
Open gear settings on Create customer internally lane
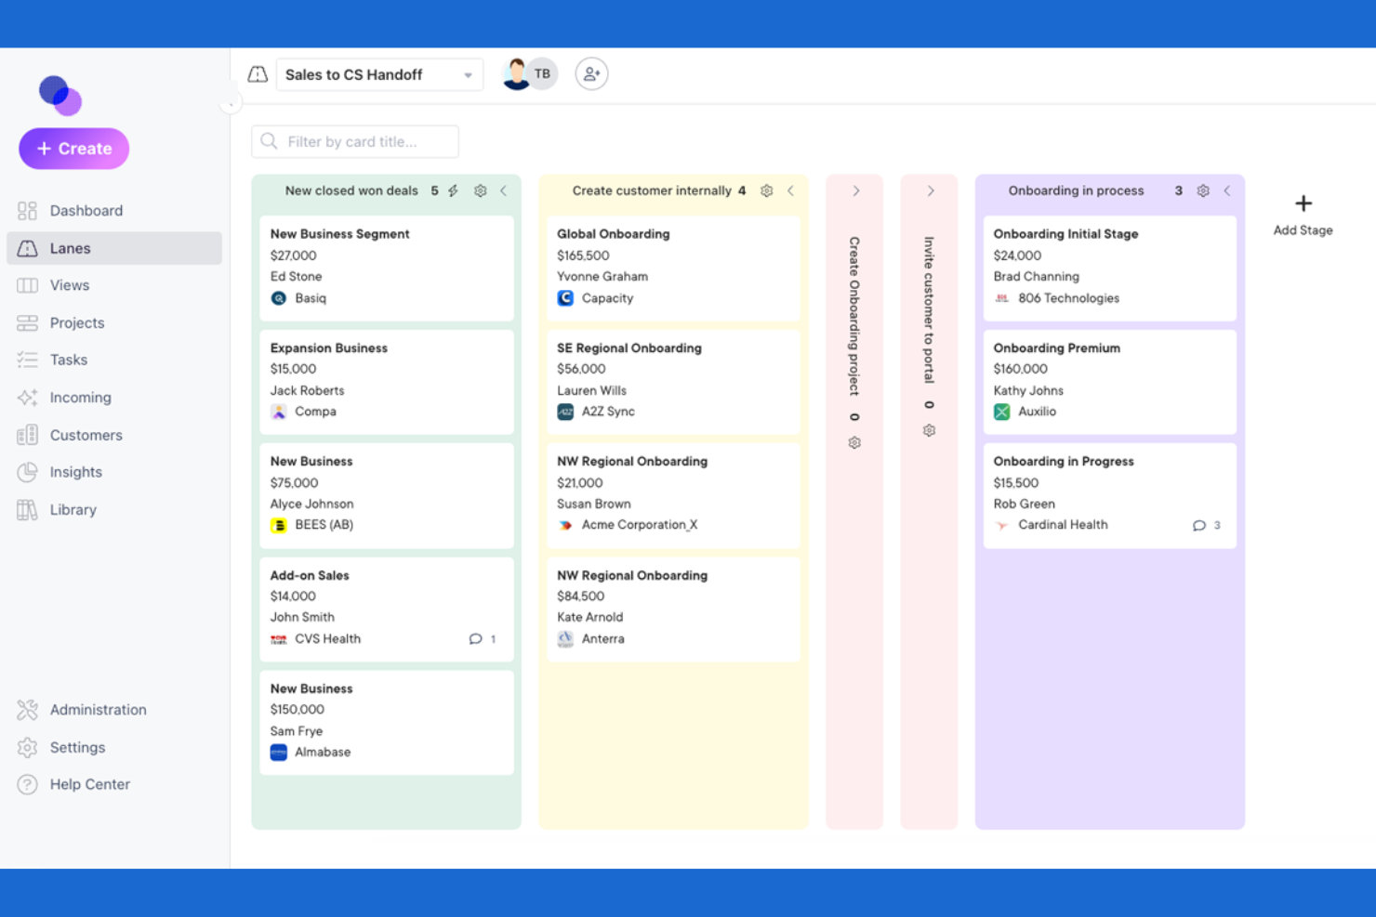click(x=766, y=190)
